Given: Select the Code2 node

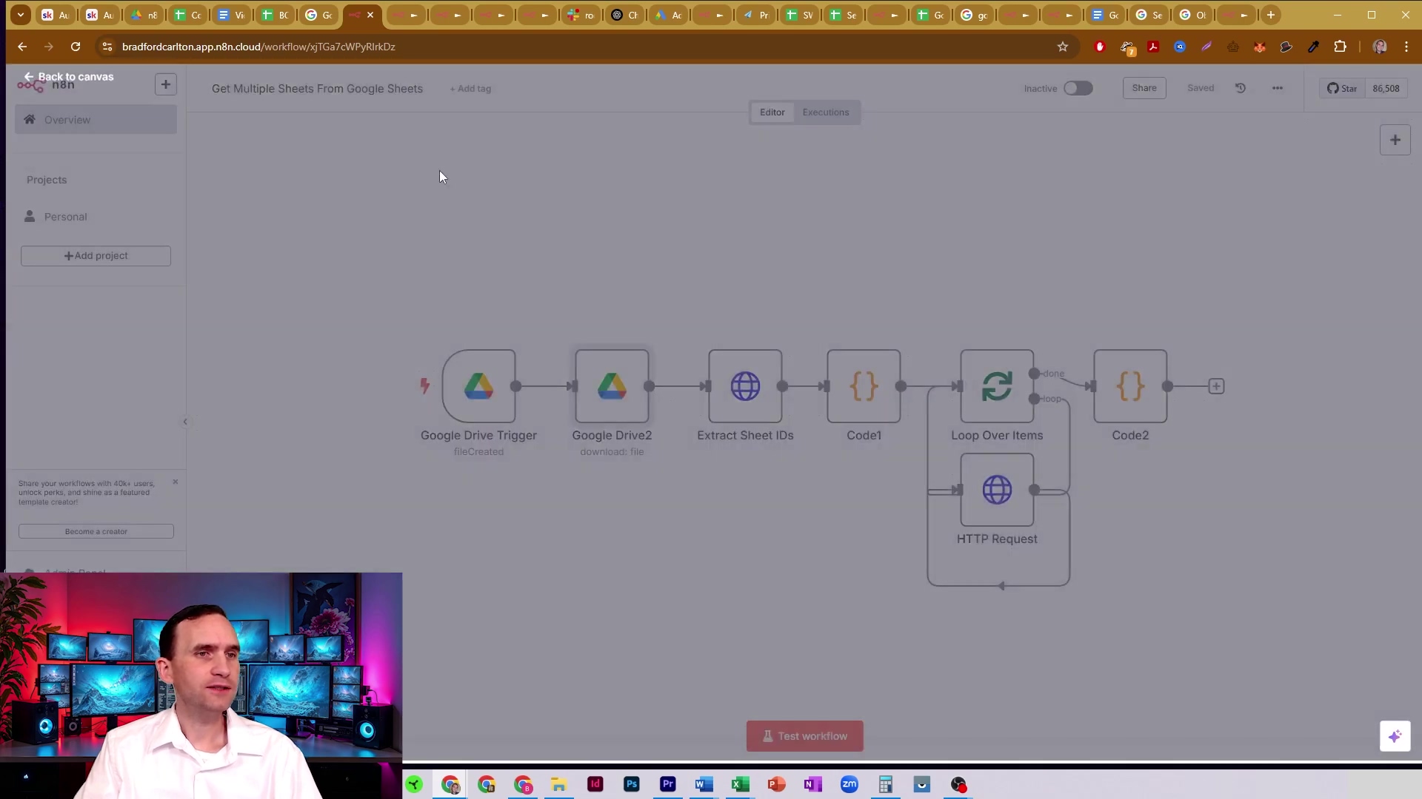Looking at the screenshot, I should coord(1130,386).
